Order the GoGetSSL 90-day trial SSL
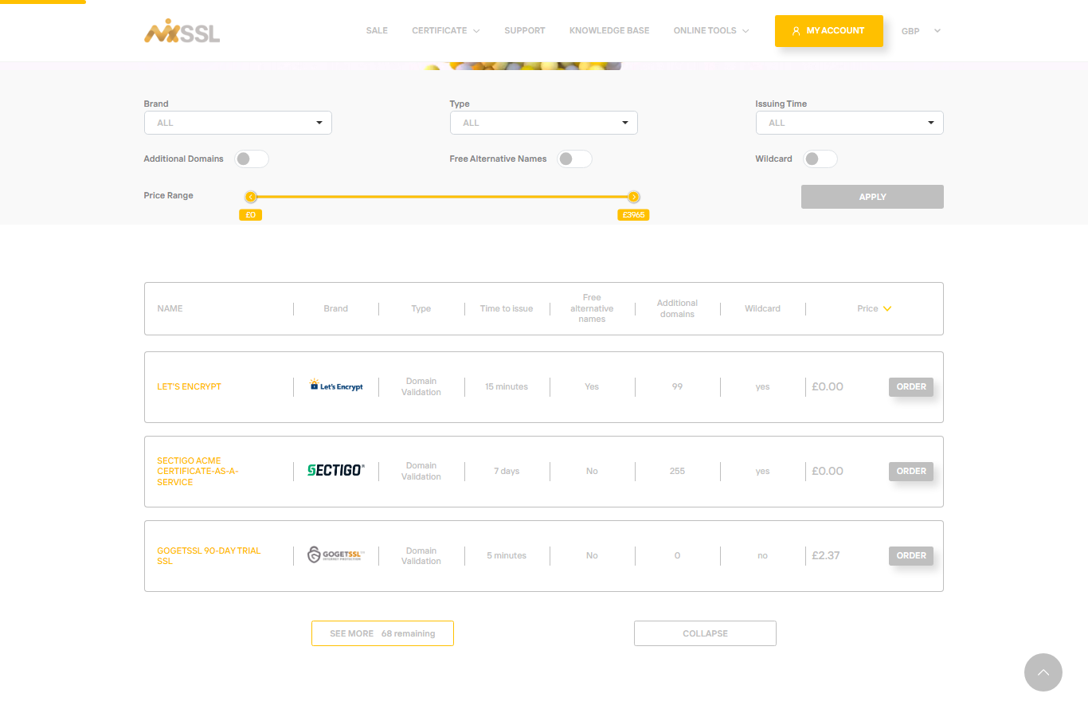 [x=911, y=556]
